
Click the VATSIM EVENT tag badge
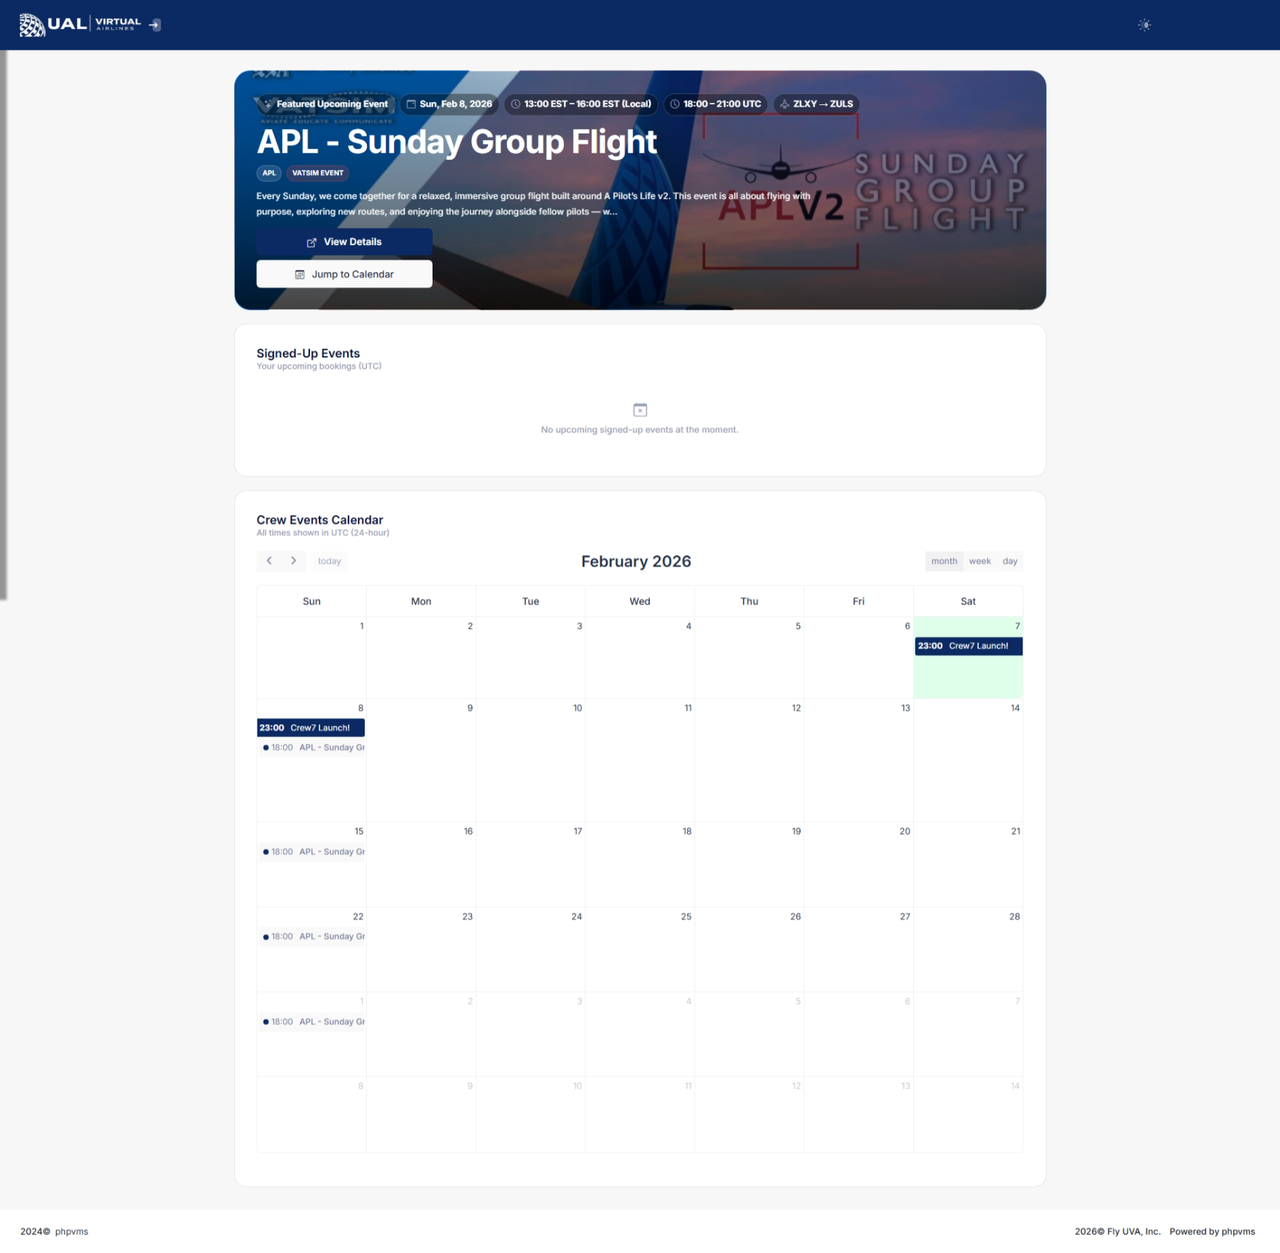[x=317, y=173]
